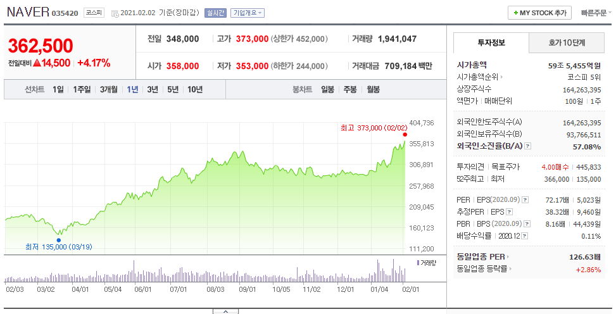Select the 3개월 line chart period
Image resolution: width=616 pixels, height=314 pixels.
pyautogui.click(x=108, y=90)
